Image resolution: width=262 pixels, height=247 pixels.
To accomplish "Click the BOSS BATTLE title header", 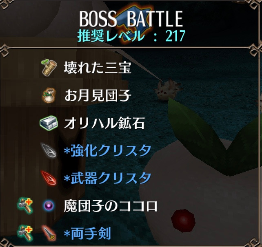I will [x=131, y=19].
